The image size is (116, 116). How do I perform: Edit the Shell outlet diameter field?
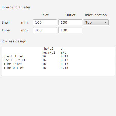point(70,22)
